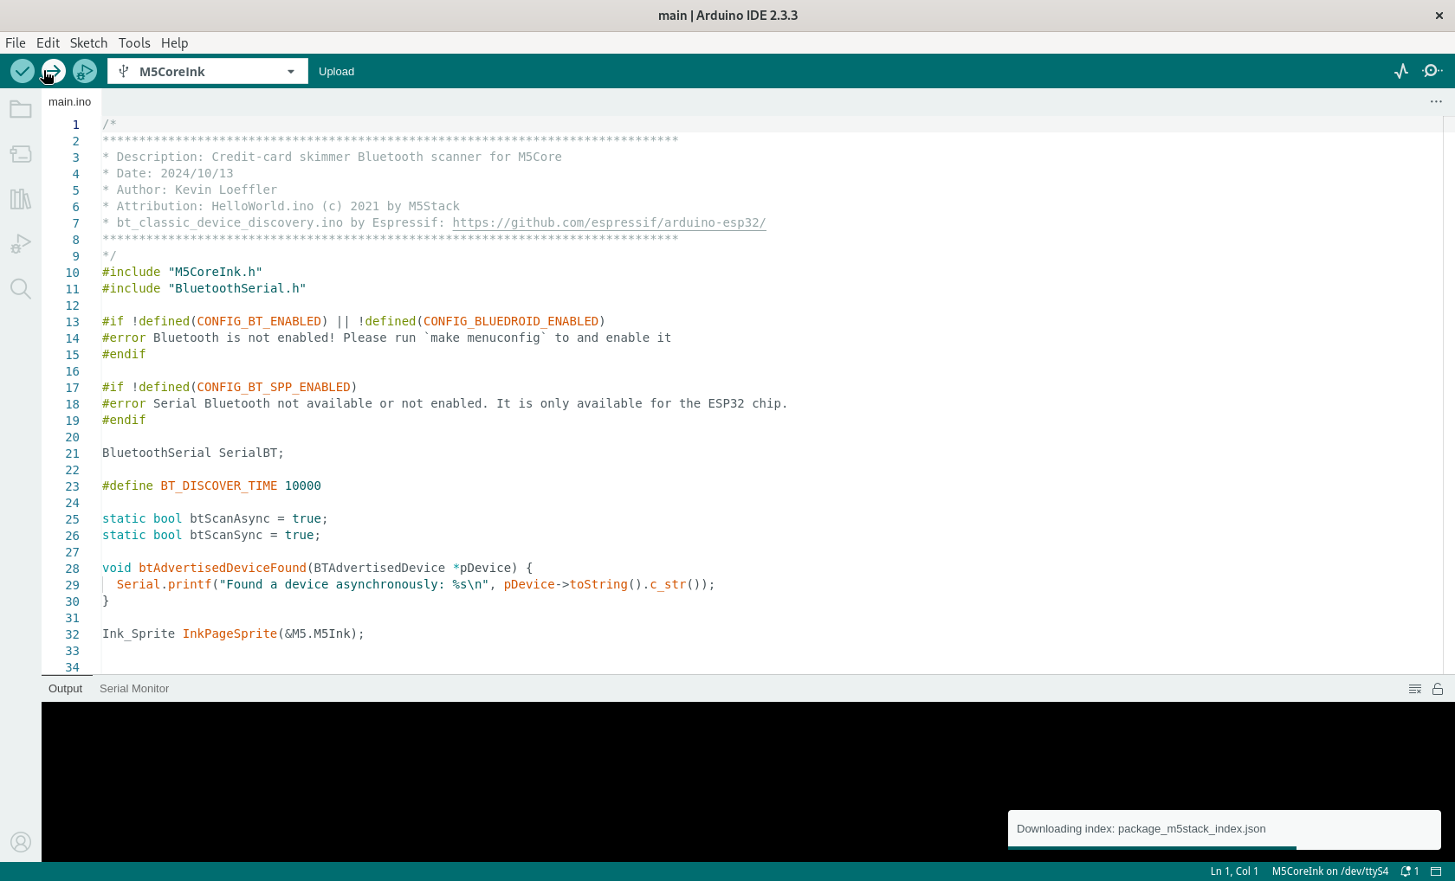The image size is (1455, 881).
Task: Open the Search sidebar panel
Action: (21, 289)
